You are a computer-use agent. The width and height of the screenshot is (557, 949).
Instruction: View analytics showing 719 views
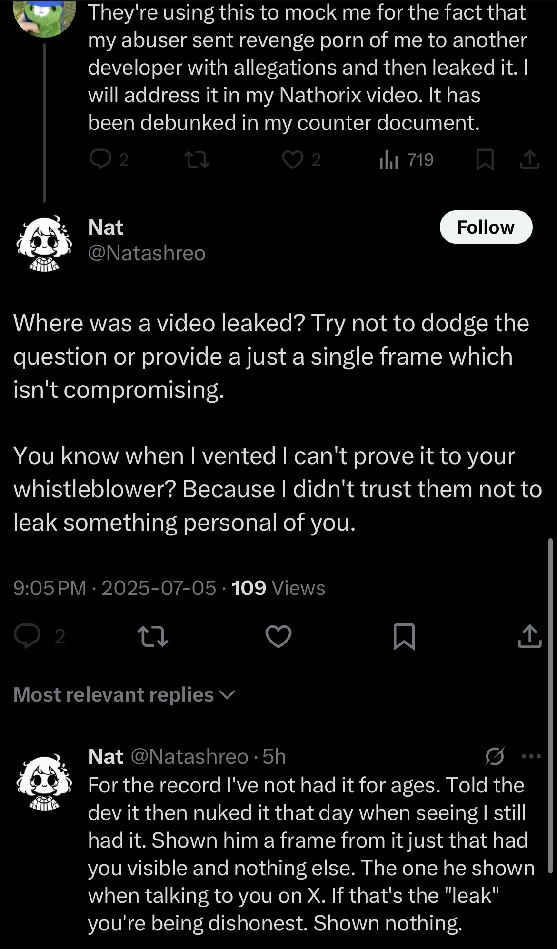(407, 159)
